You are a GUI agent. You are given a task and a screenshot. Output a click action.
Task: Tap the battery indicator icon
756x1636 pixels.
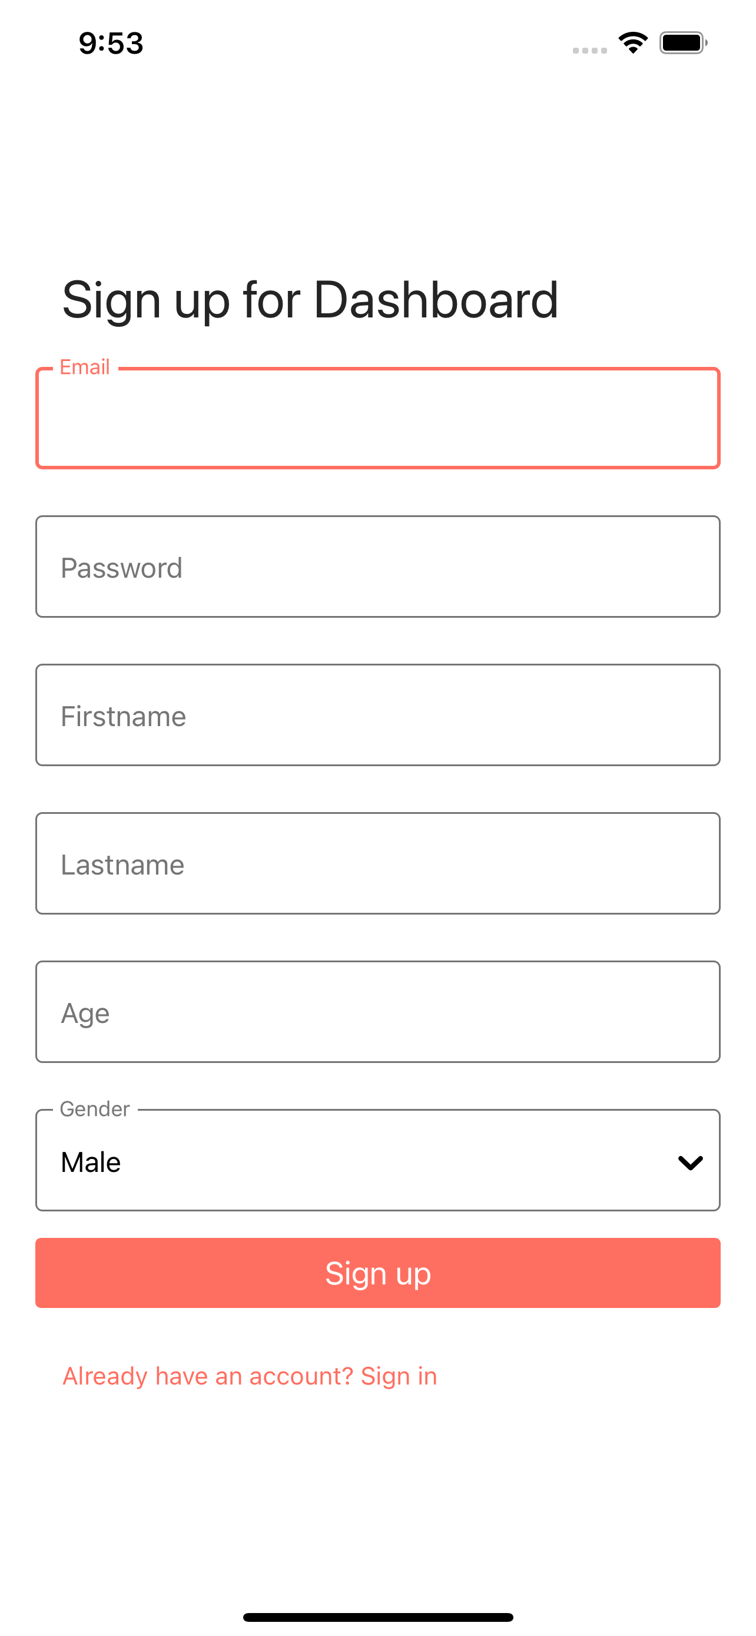coord(683,42)
